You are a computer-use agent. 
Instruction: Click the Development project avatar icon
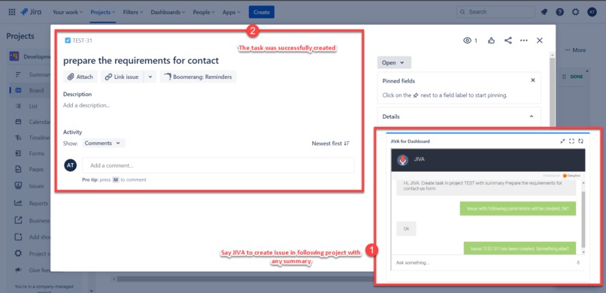[14, 56]
